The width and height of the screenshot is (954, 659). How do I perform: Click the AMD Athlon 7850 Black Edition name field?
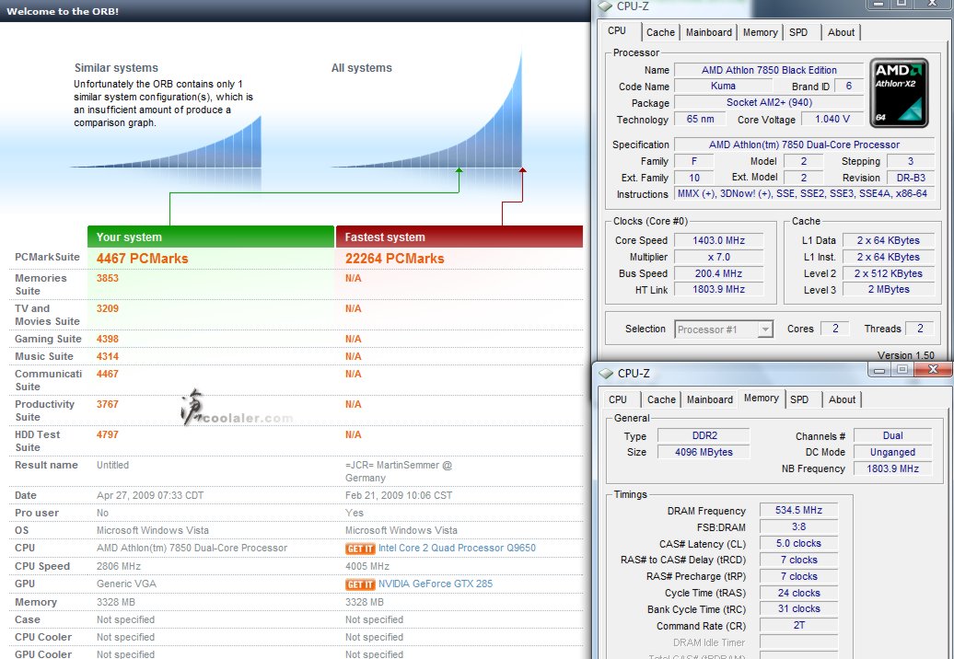tap(769, 70)
